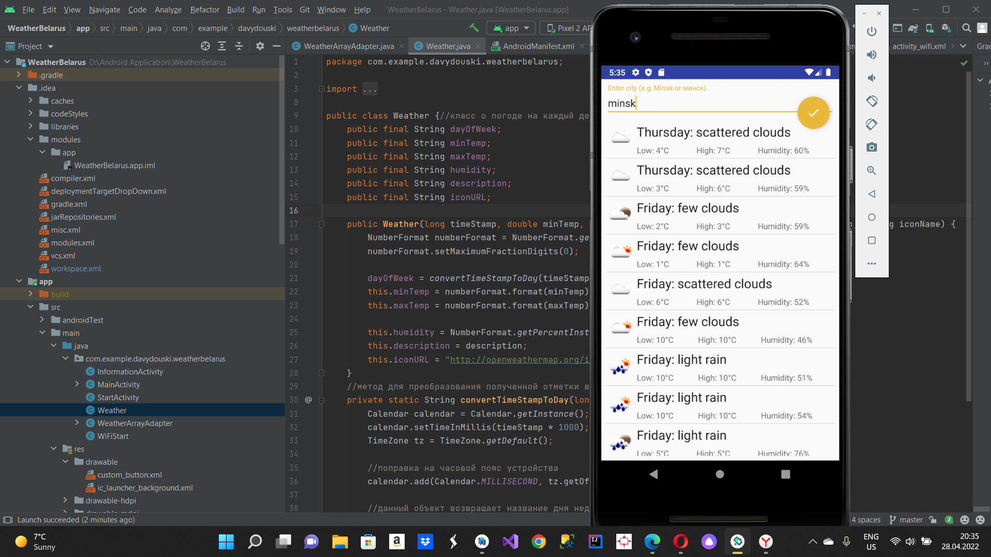Image resolution: width=991 pixels, height=557 pixels.
Task: Click the Search Everywhere magnifier icon
Action: [x=967, y=28]
